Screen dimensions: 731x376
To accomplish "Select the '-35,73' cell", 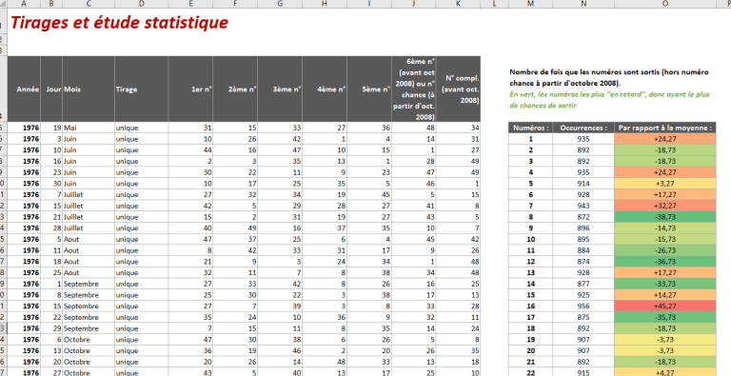I will pos(665,317).
